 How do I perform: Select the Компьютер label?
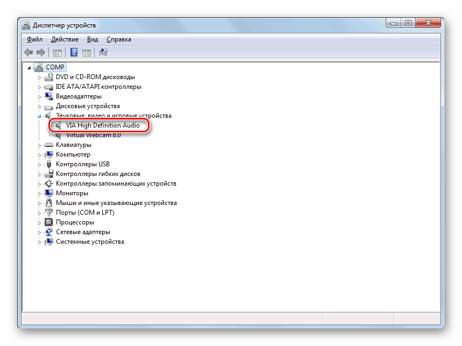(x=73, y=154)
